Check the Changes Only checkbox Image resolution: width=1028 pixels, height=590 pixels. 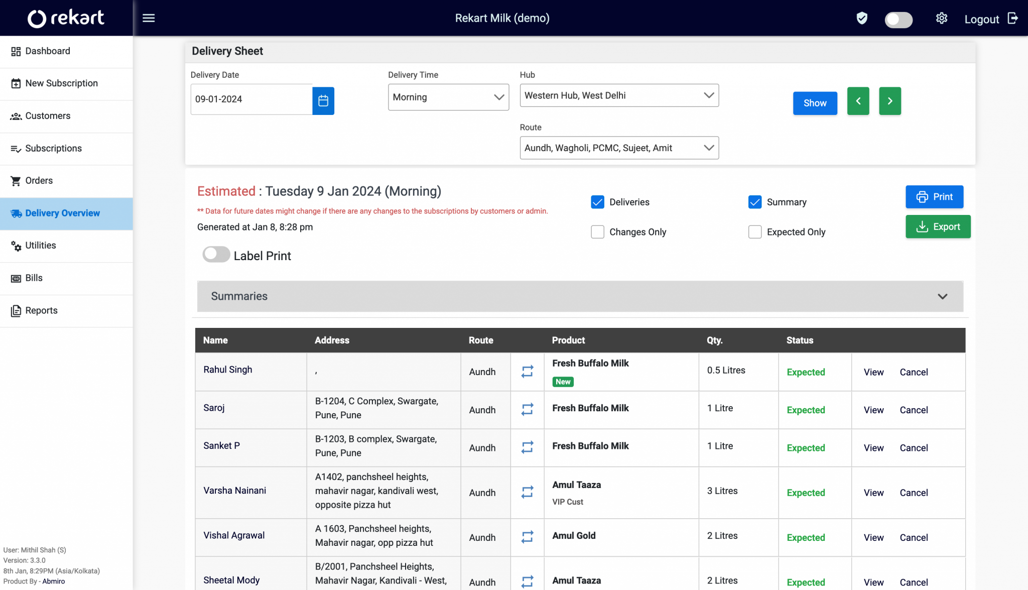click(x=597, y=231)
